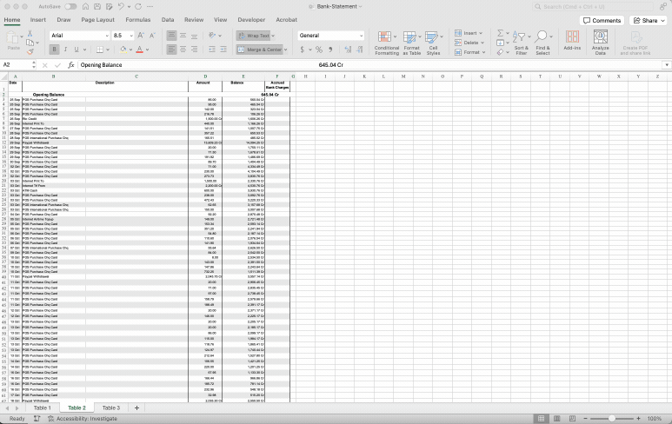Screen dimensions: 672x424
Task: Expand the formula bar chevron
Action: click(x=667, y=64)
